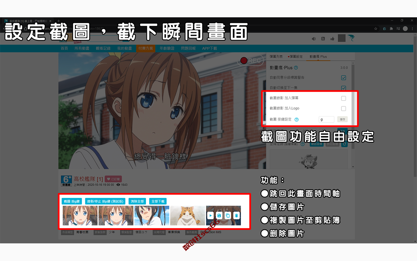Click the red REC recording indicator
Image resolution: width=417 pixels, height=261 pixels.
[250, 60]
